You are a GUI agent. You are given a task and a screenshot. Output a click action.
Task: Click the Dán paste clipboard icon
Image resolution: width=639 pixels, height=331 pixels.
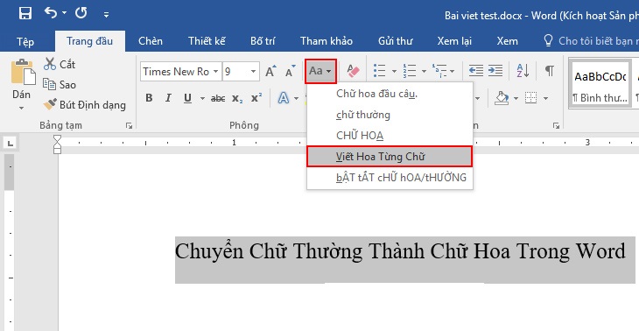pyautogui.click(x=23, y=72)
